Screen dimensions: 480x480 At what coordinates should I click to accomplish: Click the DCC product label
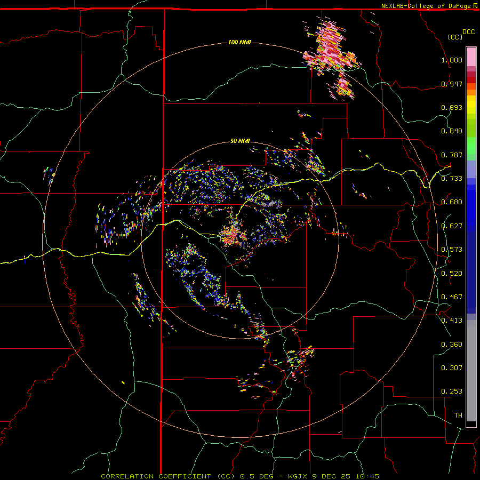click(x=468, y=32)
